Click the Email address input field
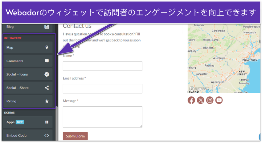 tap(103, 89)
